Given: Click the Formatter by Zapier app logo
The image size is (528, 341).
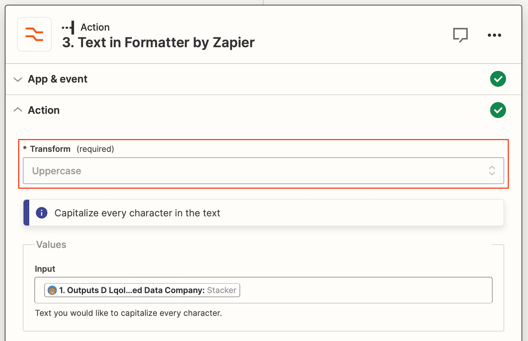Looking at the screenshot, I should tap(34, 34).
